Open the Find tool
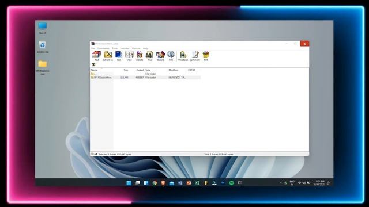 pyautogui.click(x=150, y=56)
